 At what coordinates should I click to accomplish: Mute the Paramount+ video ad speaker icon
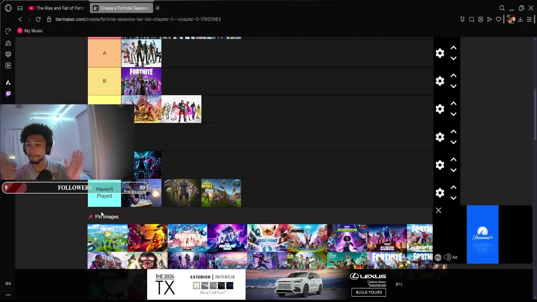click(x=447, y=257)
